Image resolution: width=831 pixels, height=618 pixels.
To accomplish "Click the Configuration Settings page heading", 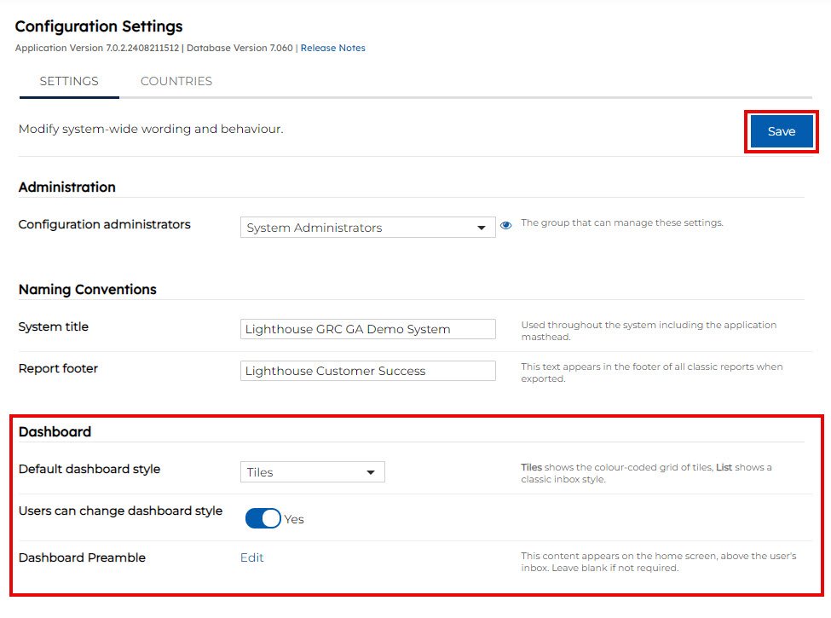I will tap(99, 26).
